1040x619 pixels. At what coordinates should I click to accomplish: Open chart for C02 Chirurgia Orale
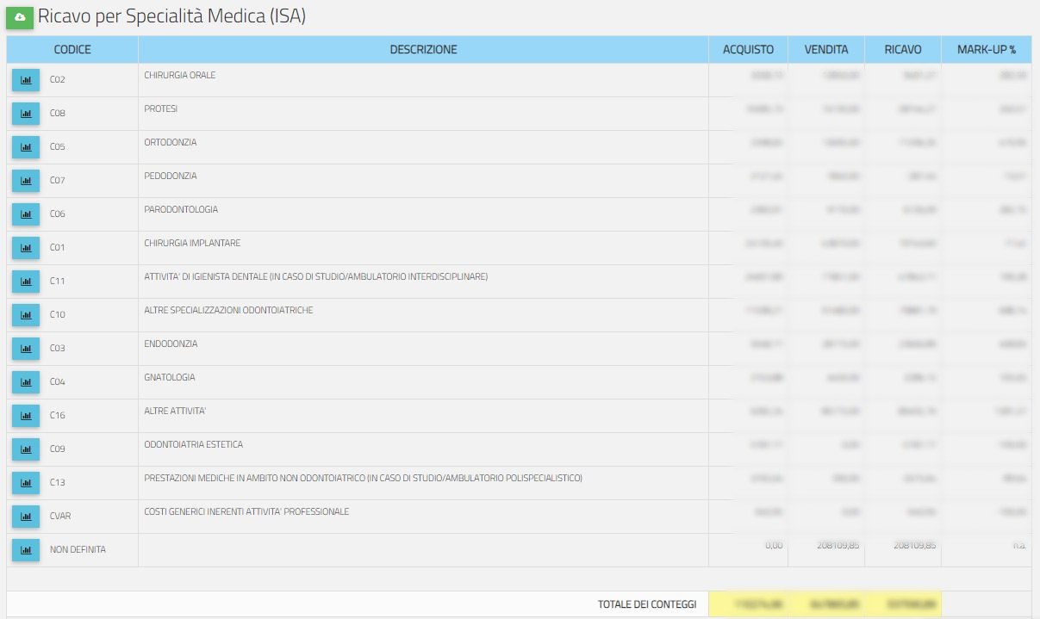26,80
